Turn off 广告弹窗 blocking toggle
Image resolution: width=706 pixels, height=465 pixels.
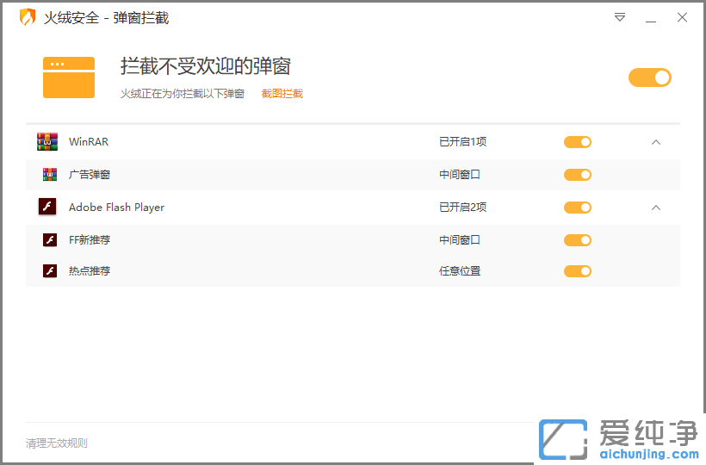tap(578, 175)
